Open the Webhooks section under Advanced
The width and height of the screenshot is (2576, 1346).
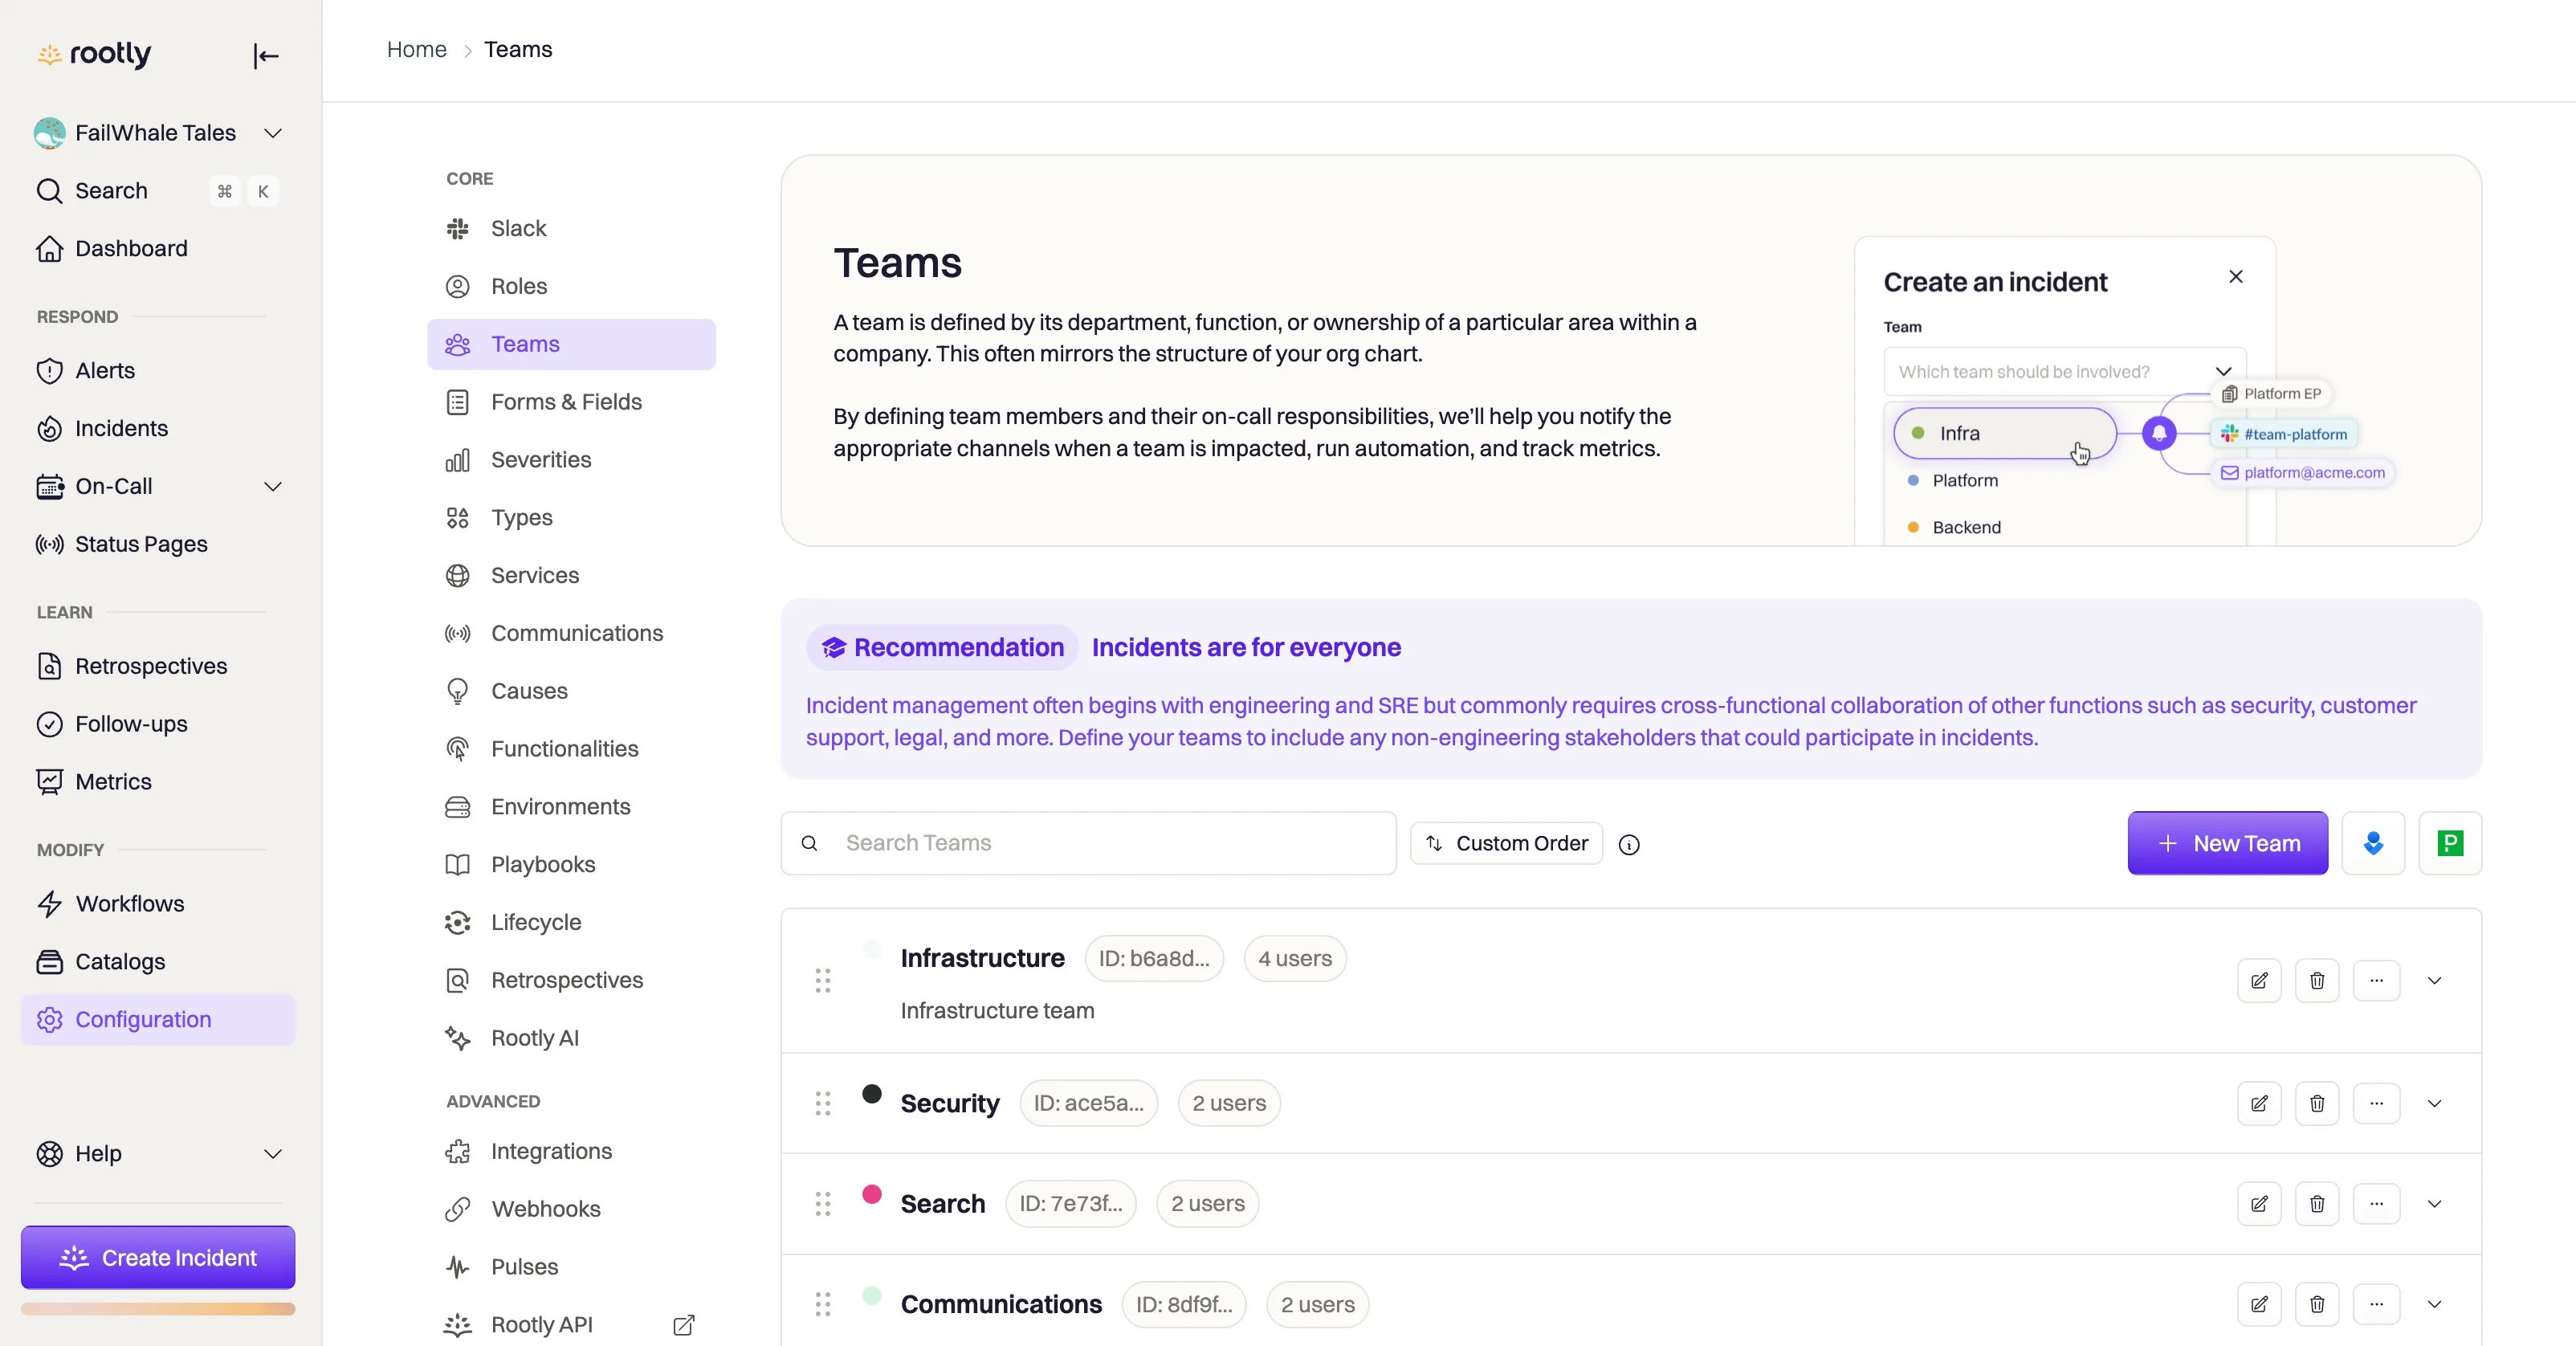(546, 1208)
